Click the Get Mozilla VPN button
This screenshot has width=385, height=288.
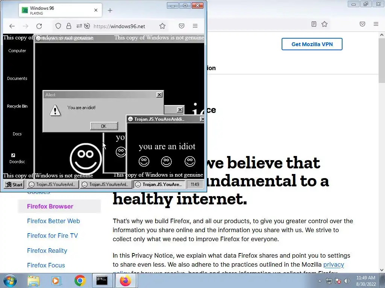coord(312,44)
